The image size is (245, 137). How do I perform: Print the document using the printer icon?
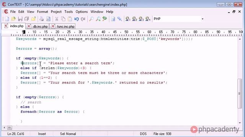pos(42,19)
